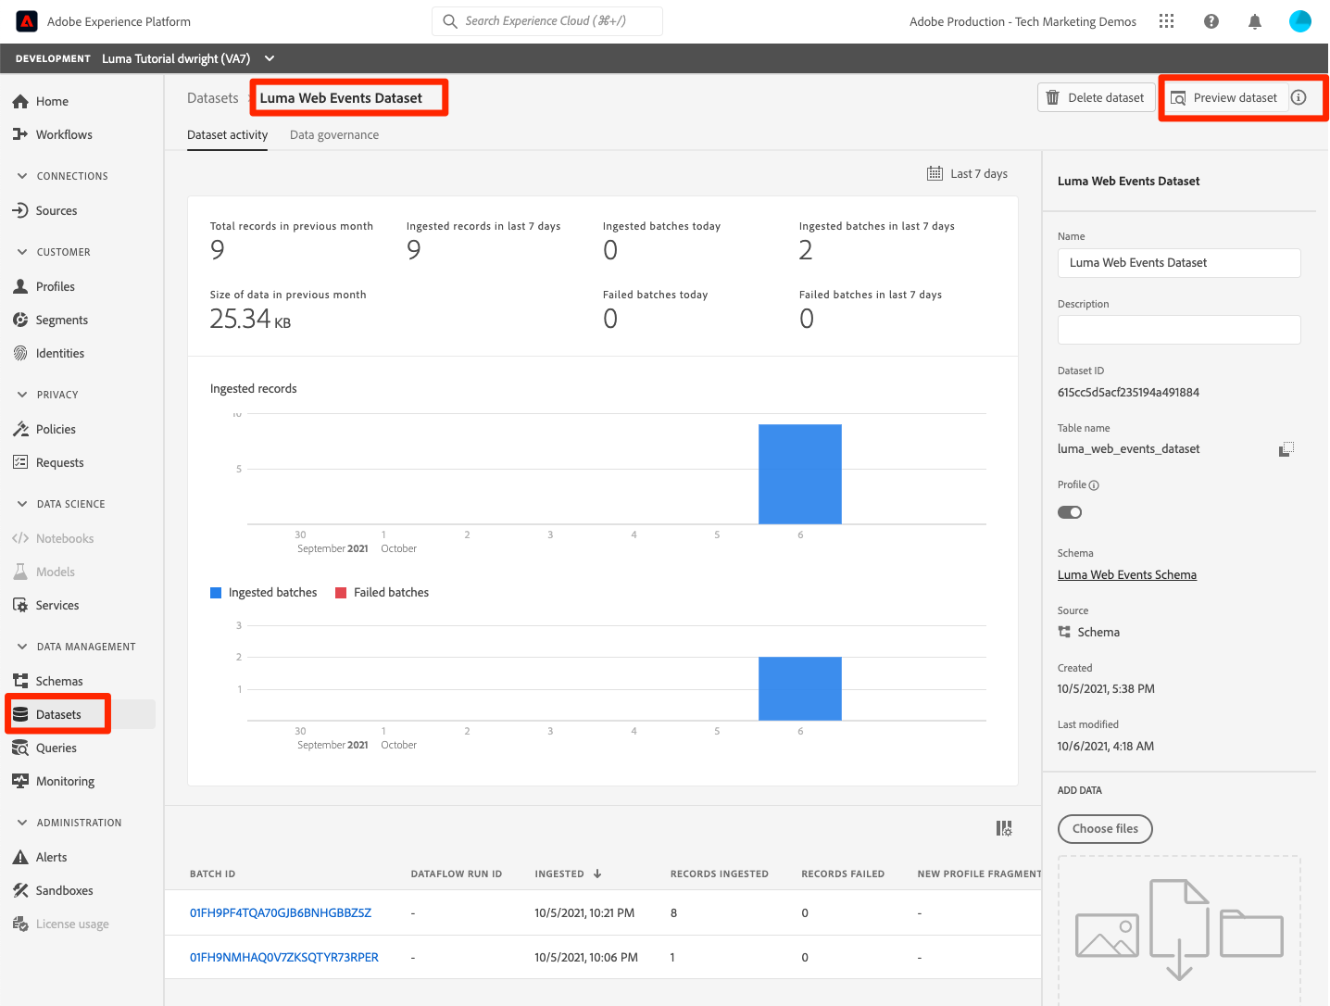Viewport: 1330px width, 1006px height.
Task: Click the Profile info icon
Action: click(1094, 485)
